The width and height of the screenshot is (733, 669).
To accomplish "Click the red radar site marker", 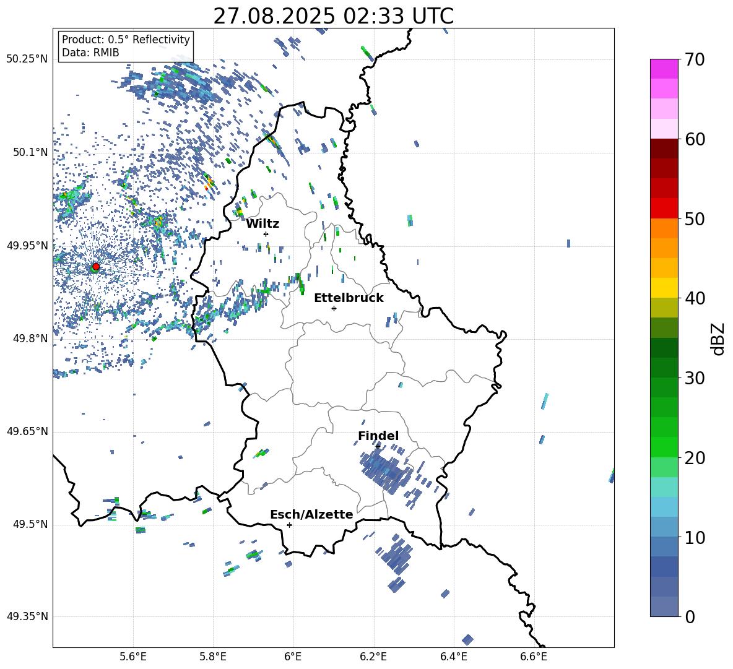I will coord(96,266).
